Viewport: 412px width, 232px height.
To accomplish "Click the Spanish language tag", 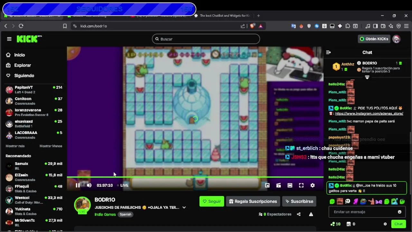I will [x=126, y=215].
